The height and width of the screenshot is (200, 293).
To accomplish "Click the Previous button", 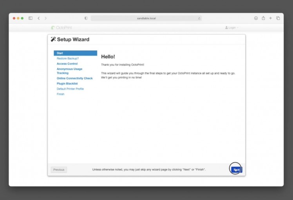I will 59,169.
